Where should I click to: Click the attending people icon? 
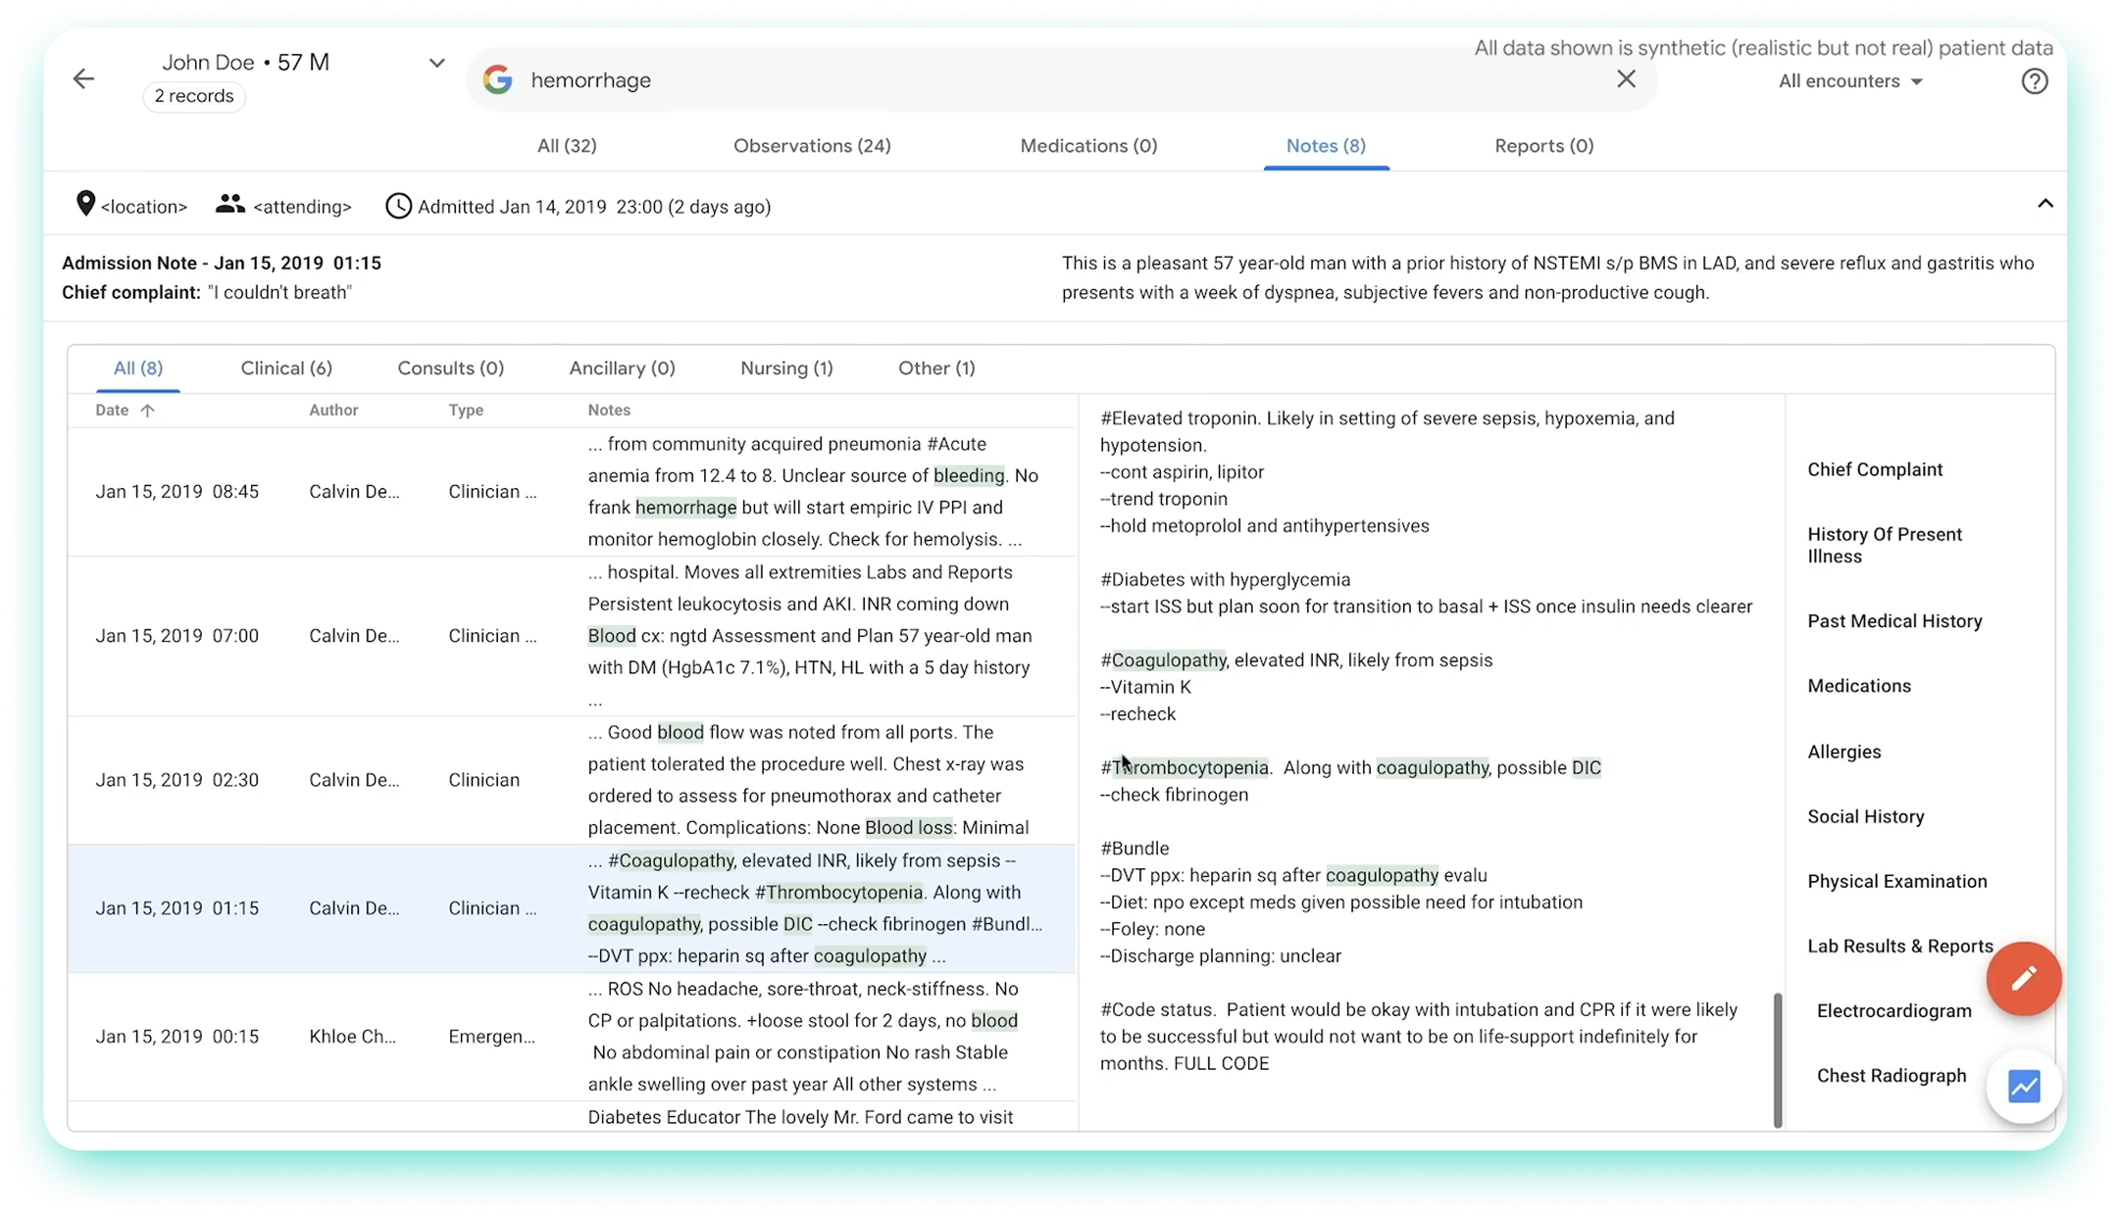tap(229, 204)
